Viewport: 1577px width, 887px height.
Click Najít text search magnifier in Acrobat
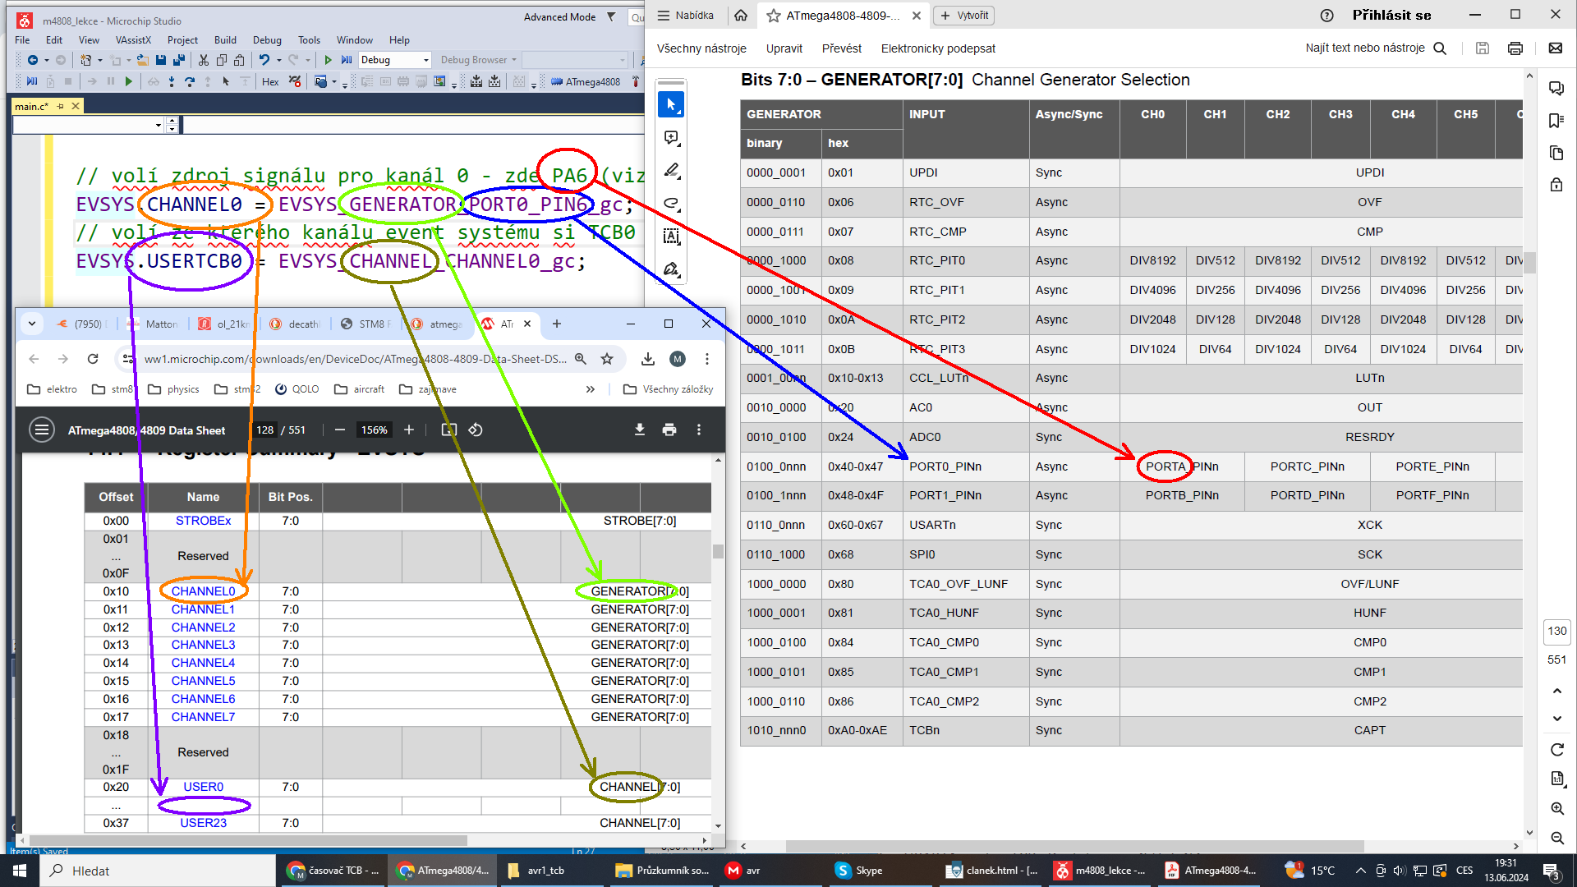1440,48
